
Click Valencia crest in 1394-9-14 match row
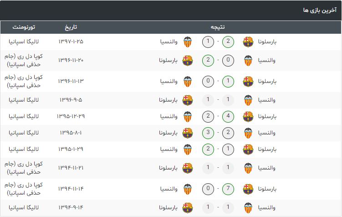pos(248,207)
